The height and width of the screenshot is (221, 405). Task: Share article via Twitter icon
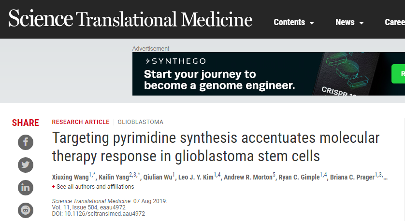26,165
